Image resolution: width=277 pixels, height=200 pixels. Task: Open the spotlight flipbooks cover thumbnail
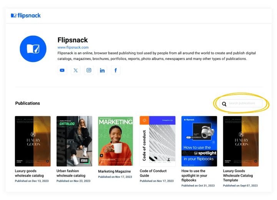(x=199, y=141)
